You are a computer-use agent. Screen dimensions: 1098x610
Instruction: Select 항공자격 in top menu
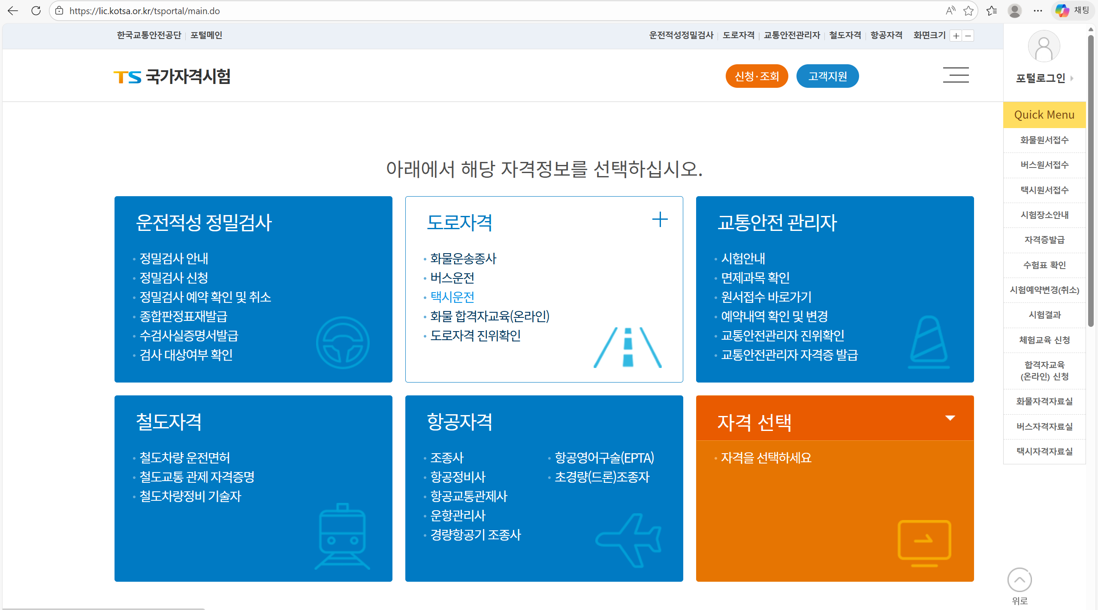[x=886, y=35]
